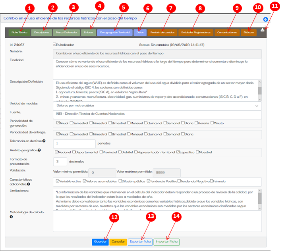Click the Fuente input field
Image resolution: width=290 pixels, height=251 pixels.
157,115
